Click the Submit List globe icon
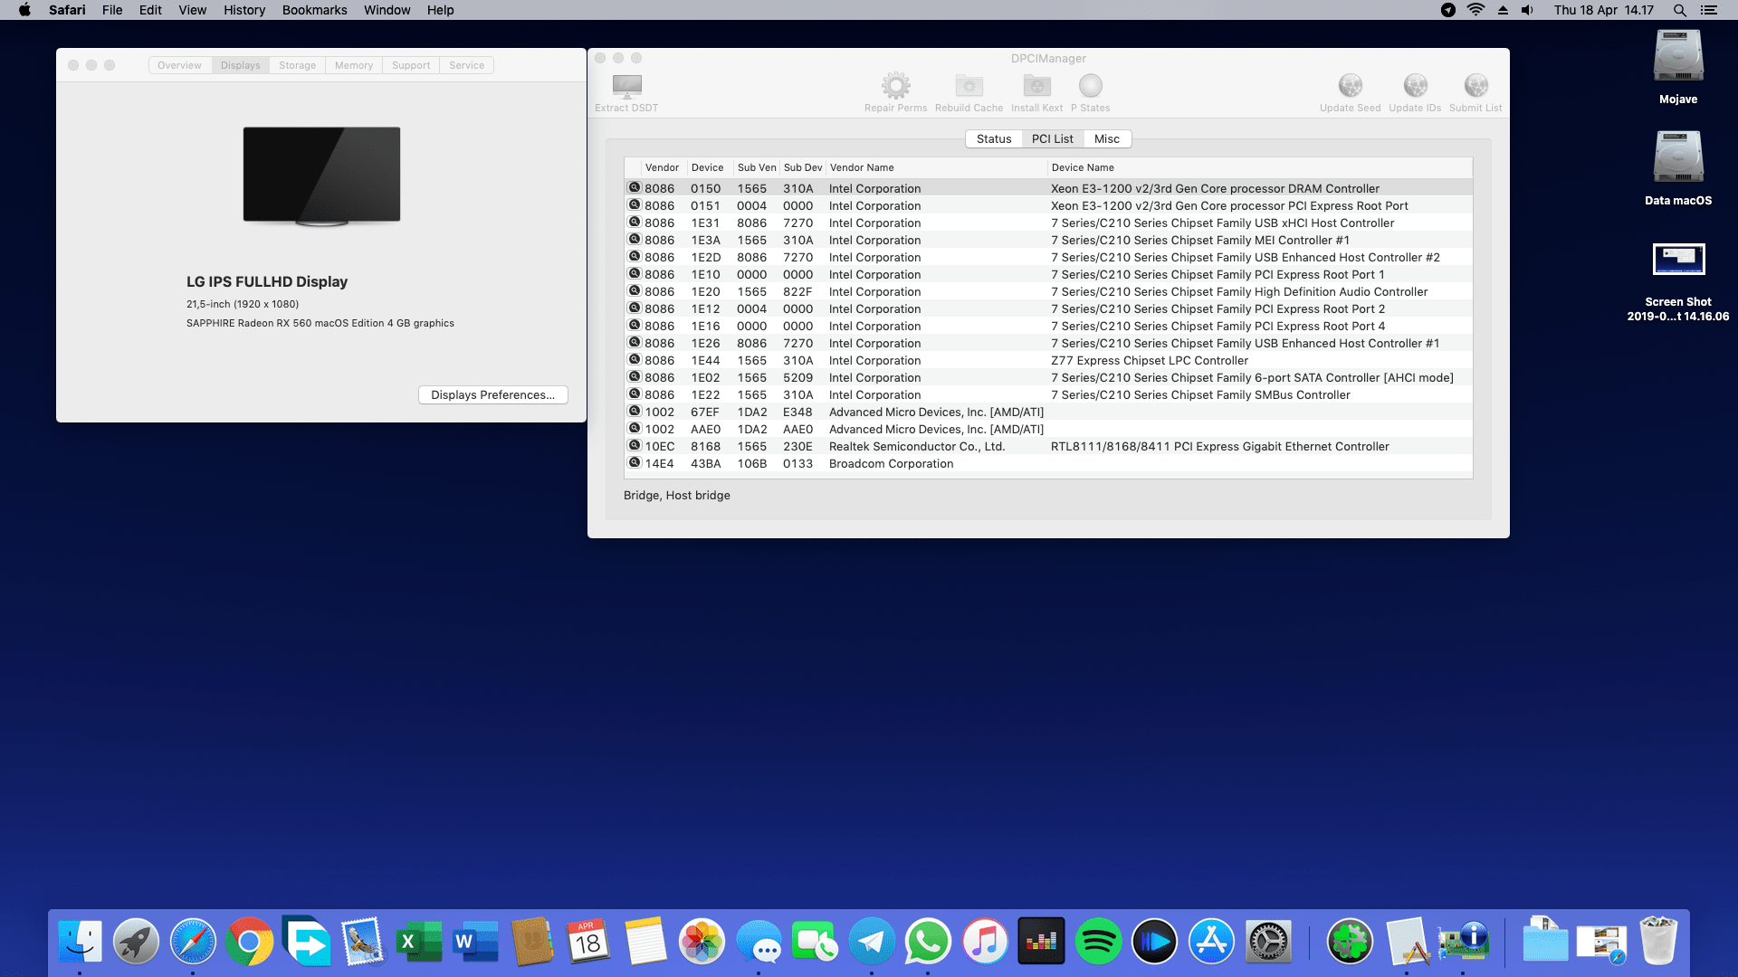 [x=1475, y=87]
